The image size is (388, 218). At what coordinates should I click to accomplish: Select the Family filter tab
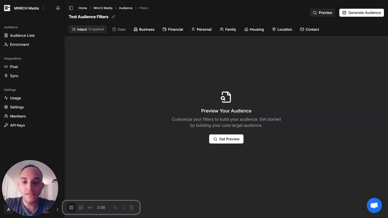pos(228,29)
